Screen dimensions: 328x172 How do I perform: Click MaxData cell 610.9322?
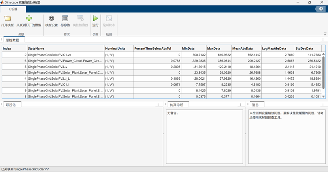pyautogui.click(x=219, y=55)
